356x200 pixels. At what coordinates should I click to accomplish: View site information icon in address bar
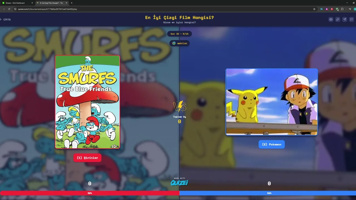coord(15,9)
